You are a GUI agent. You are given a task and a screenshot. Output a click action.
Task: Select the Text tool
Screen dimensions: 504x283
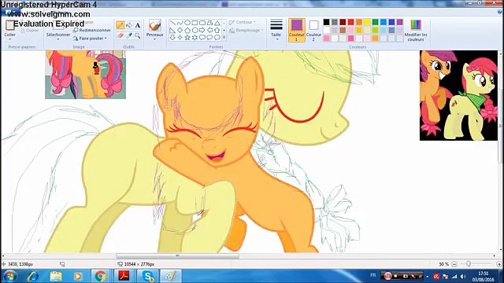pos(138,25)
